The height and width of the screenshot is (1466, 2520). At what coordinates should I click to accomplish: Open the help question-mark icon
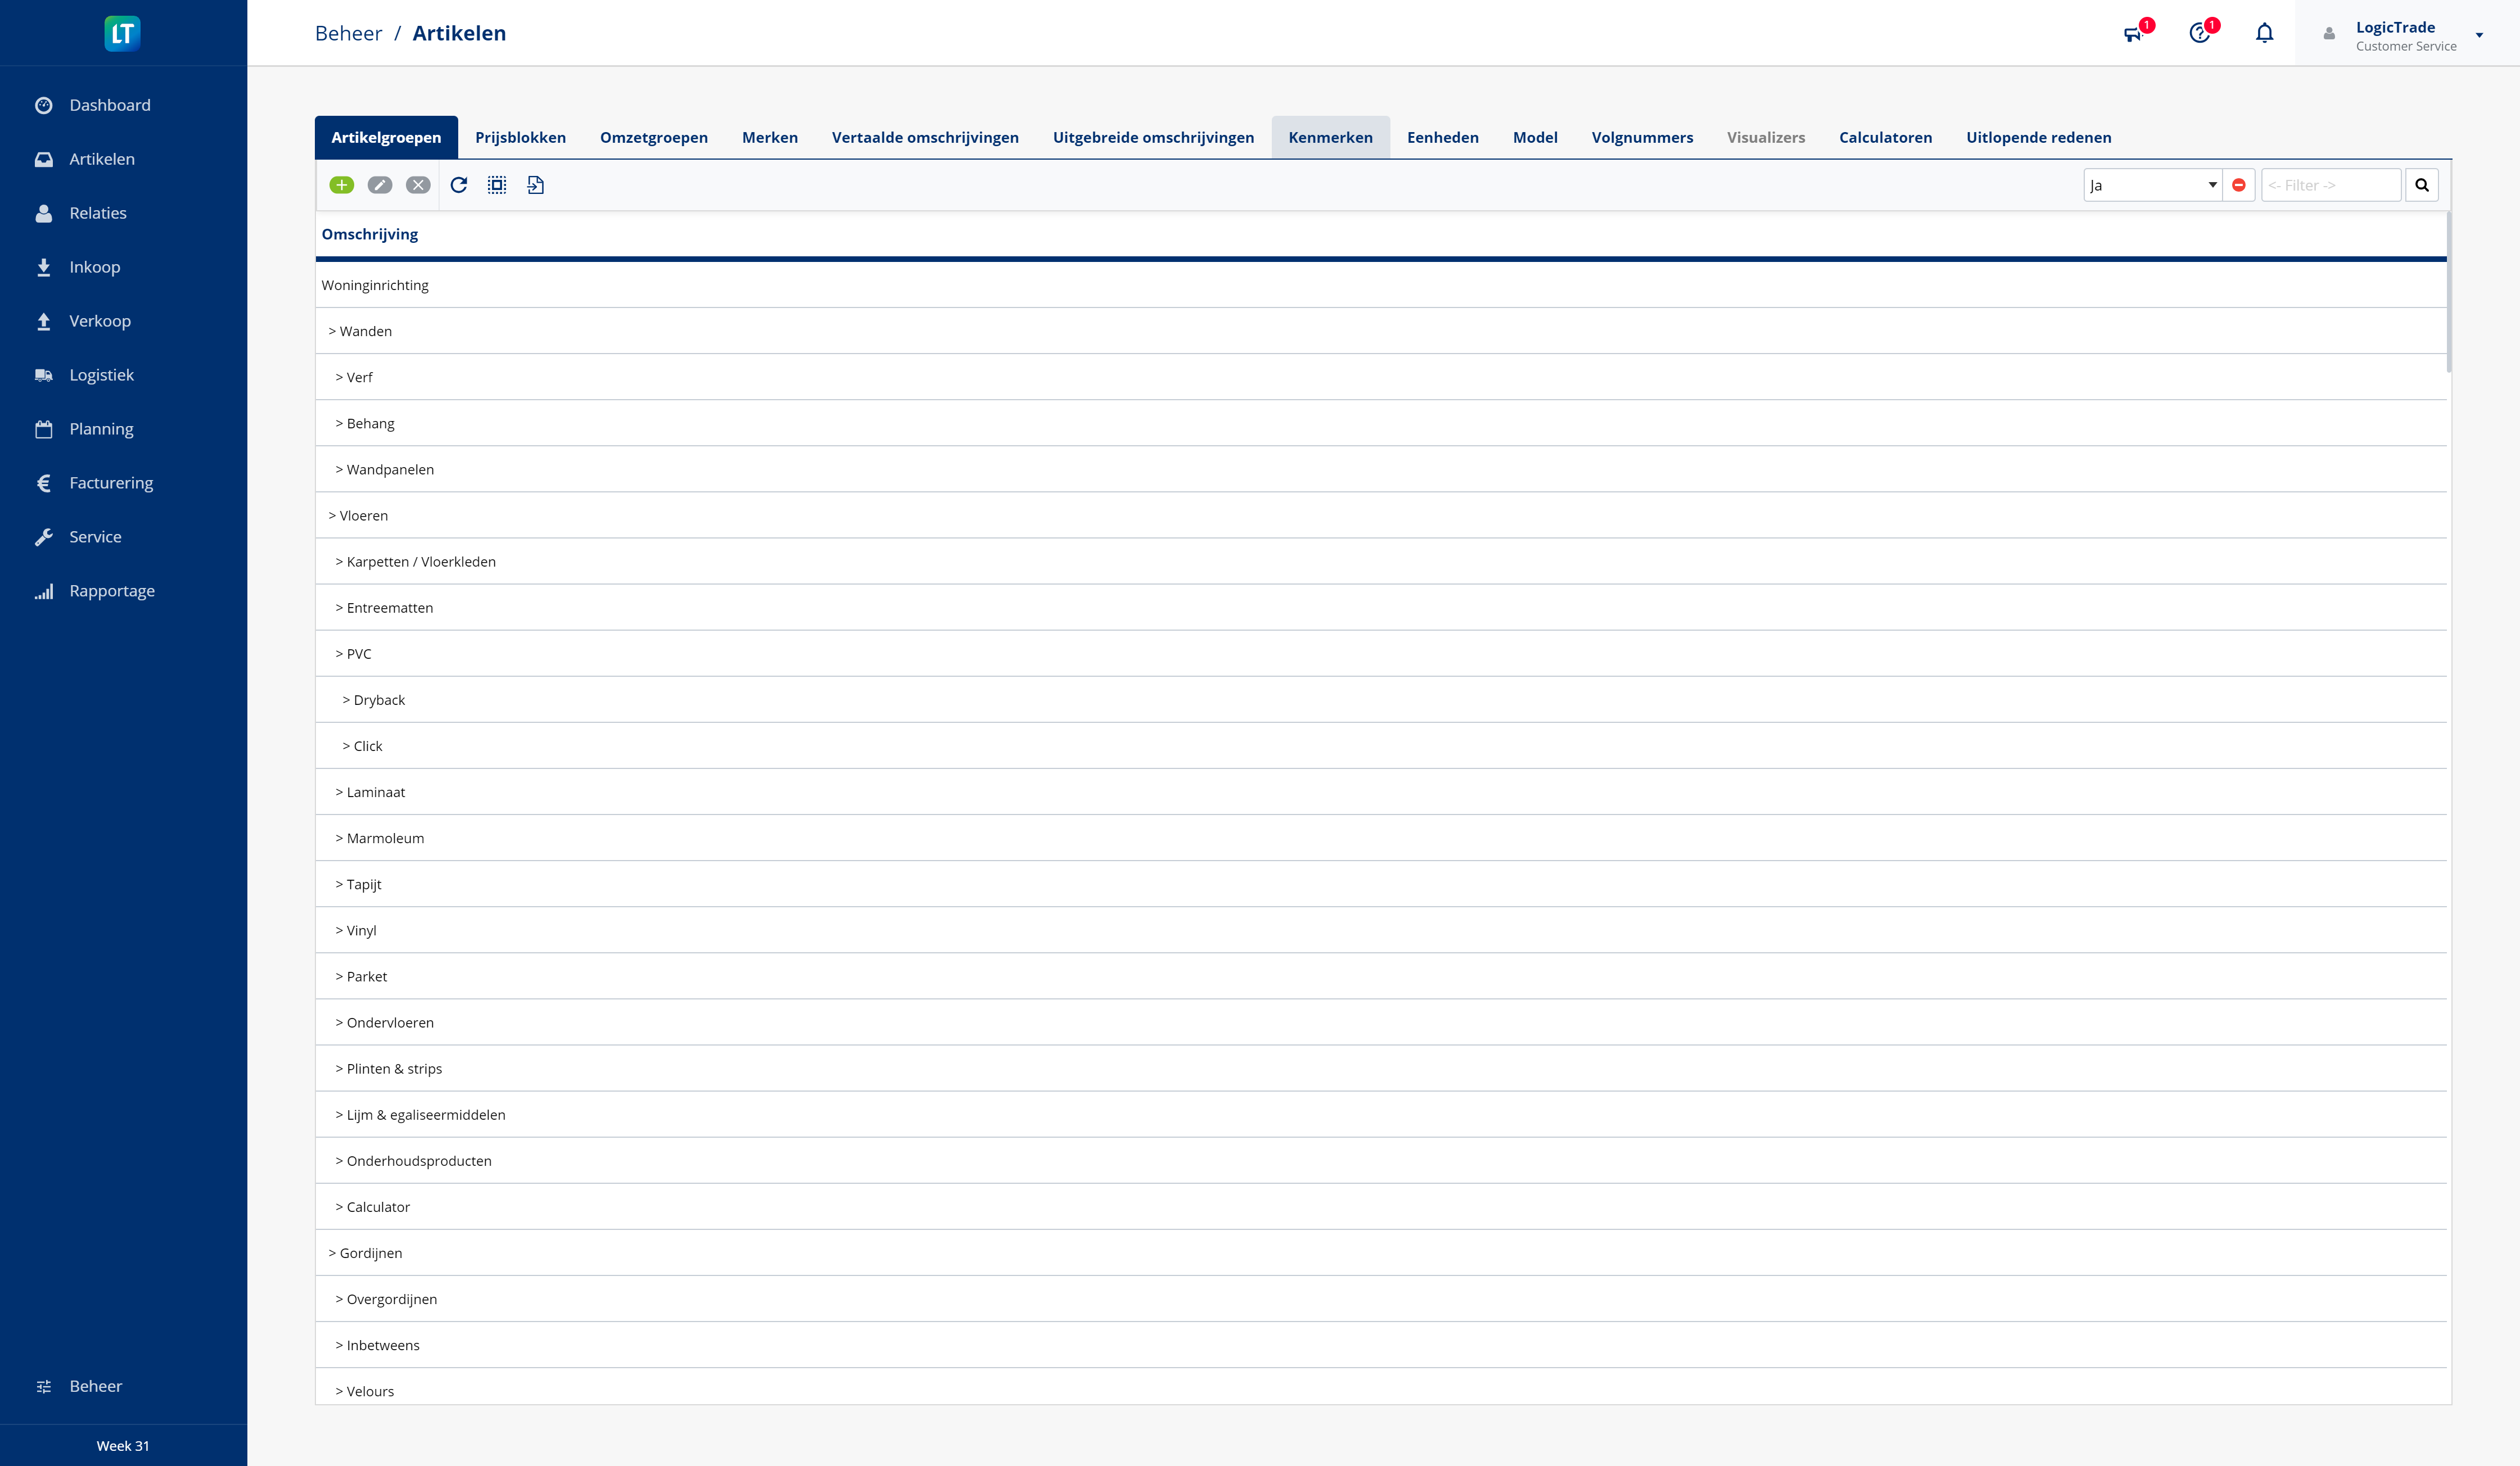coord(2199,34)
